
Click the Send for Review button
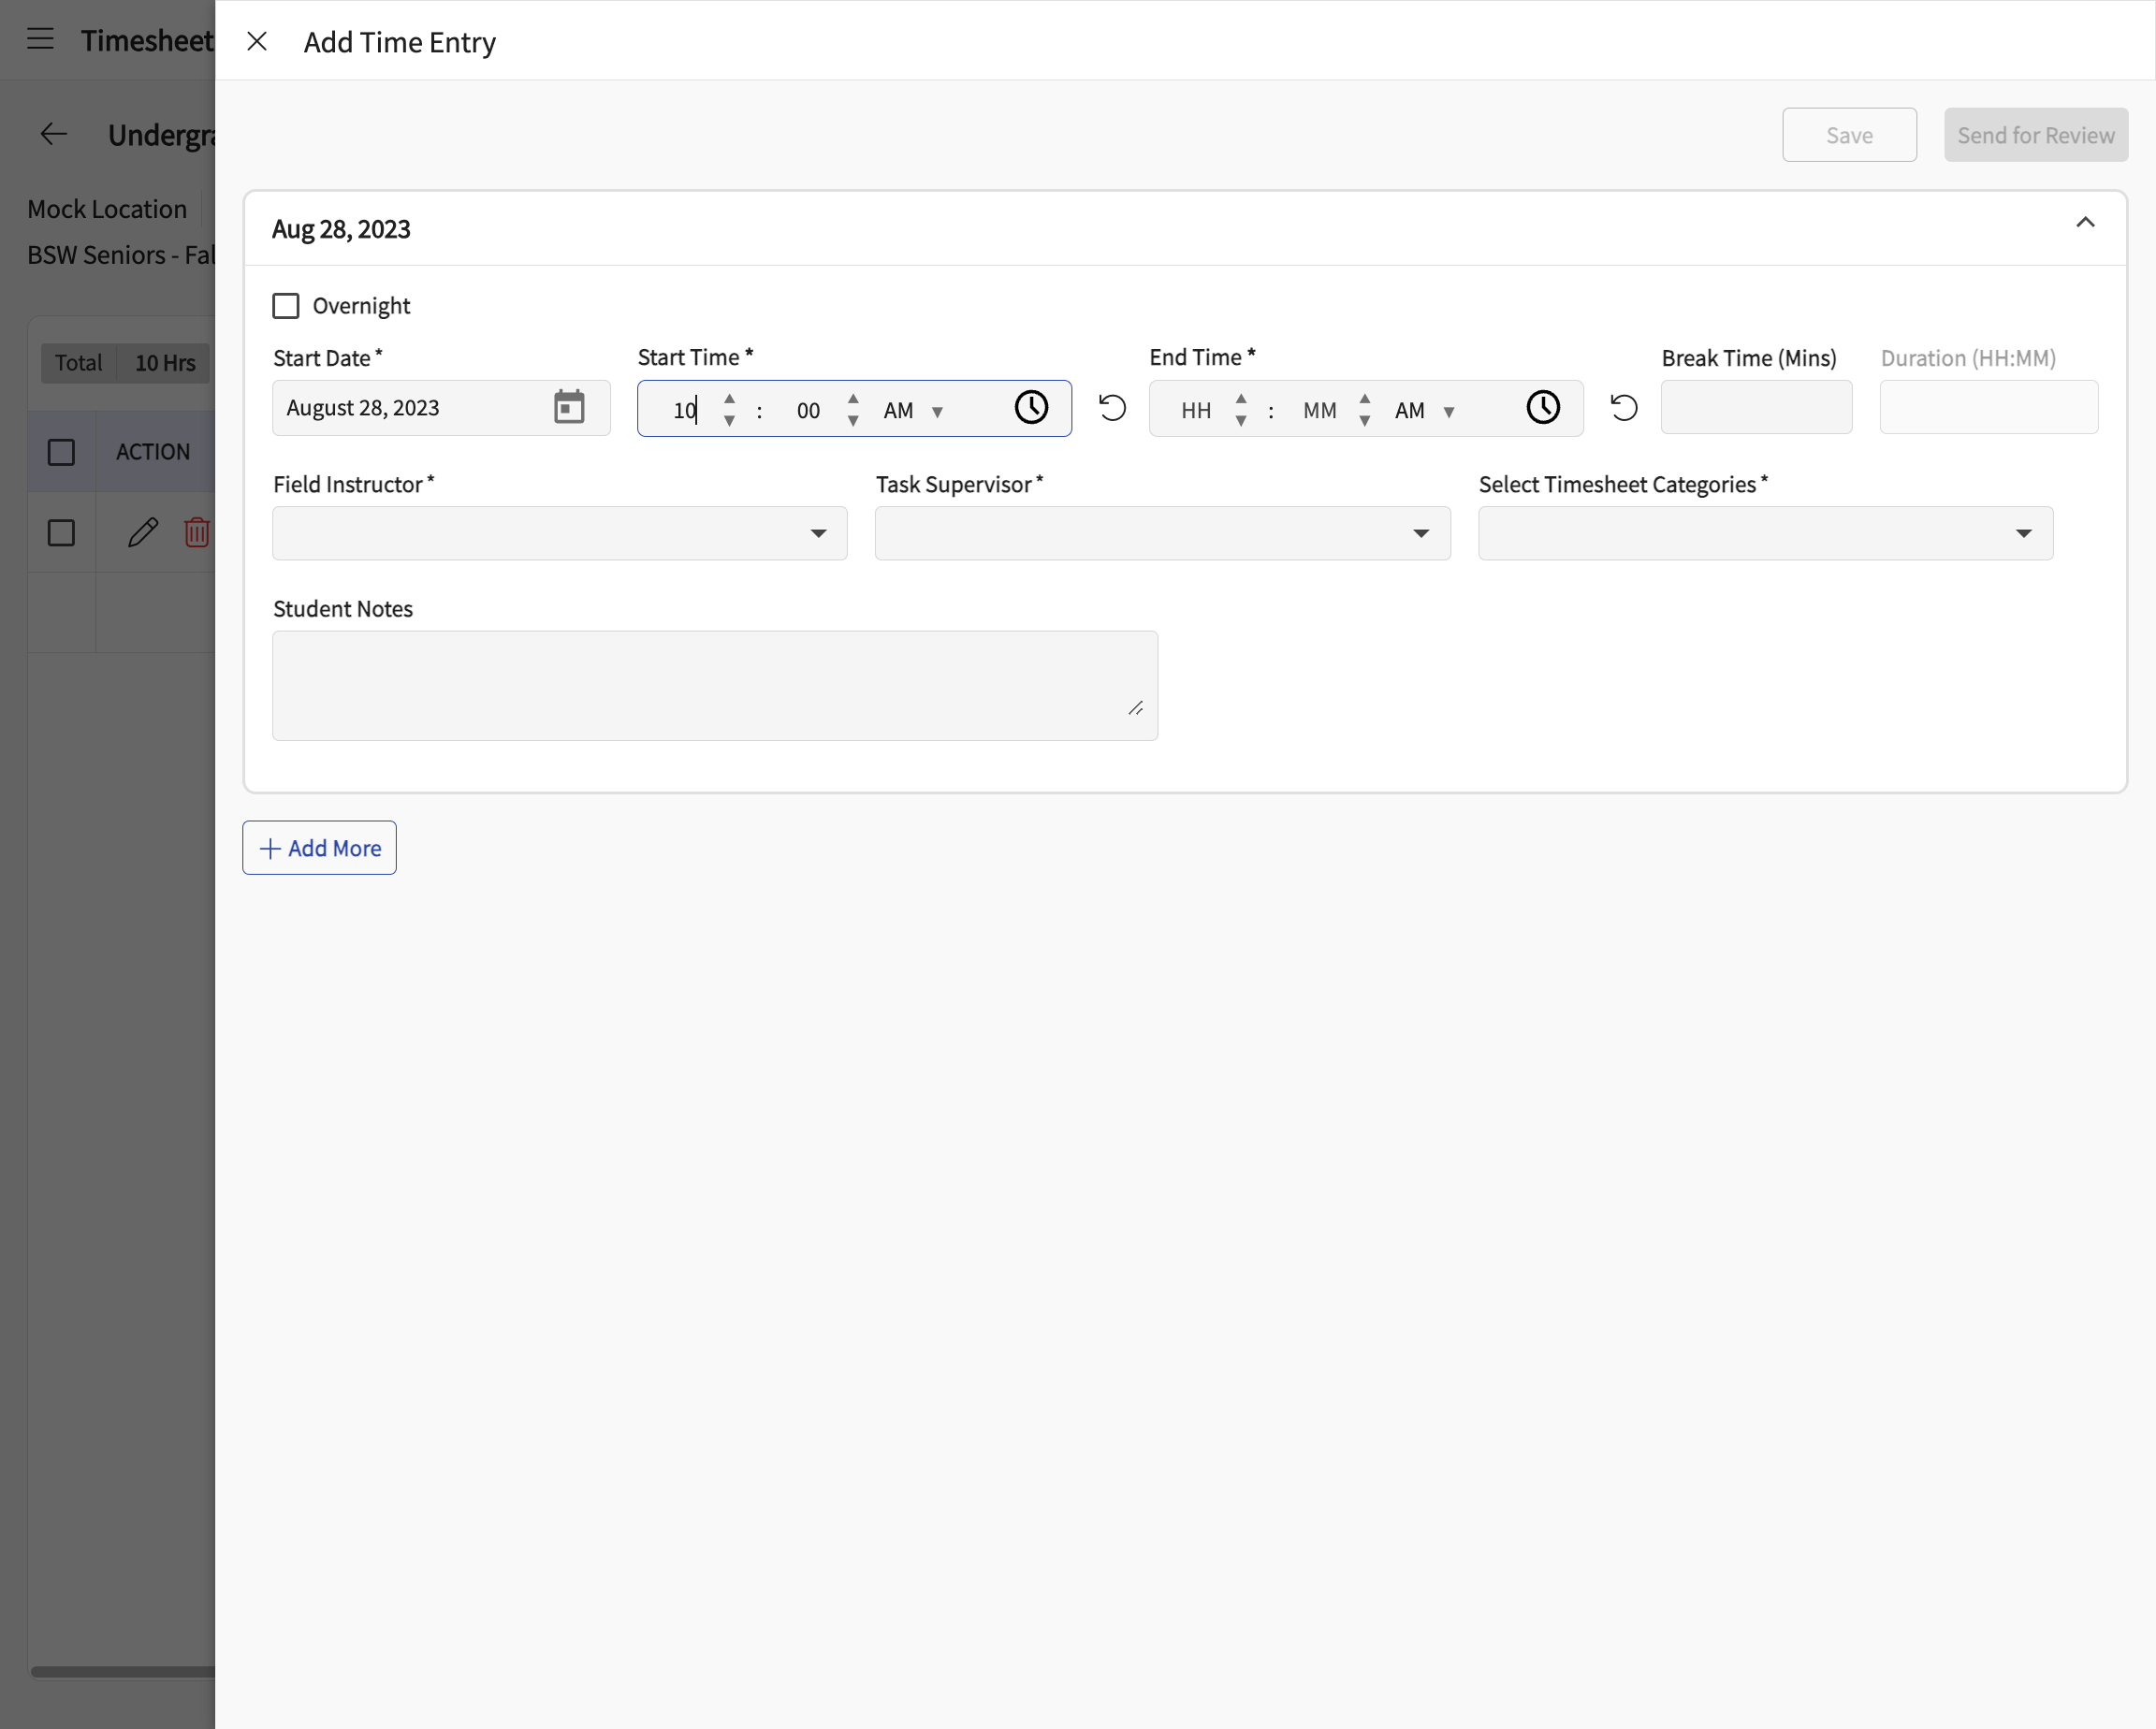tap(2036, 135)
